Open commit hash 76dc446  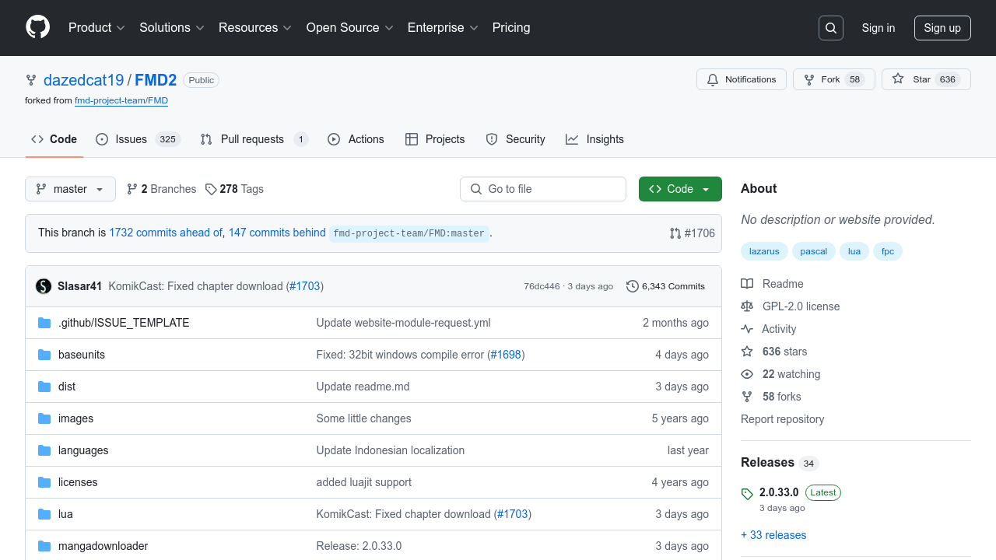tap(542, 286)
